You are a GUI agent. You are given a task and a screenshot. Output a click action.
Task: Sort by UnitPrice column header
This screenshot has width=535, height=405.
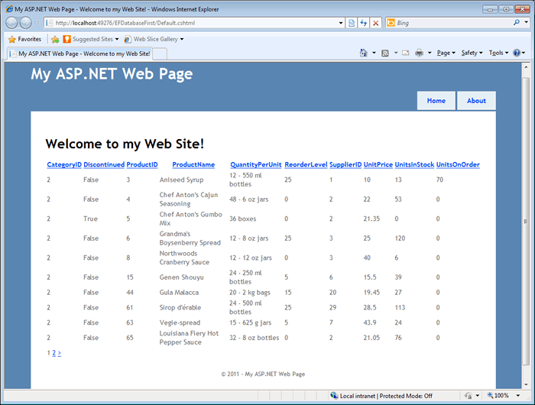point(378,164)
